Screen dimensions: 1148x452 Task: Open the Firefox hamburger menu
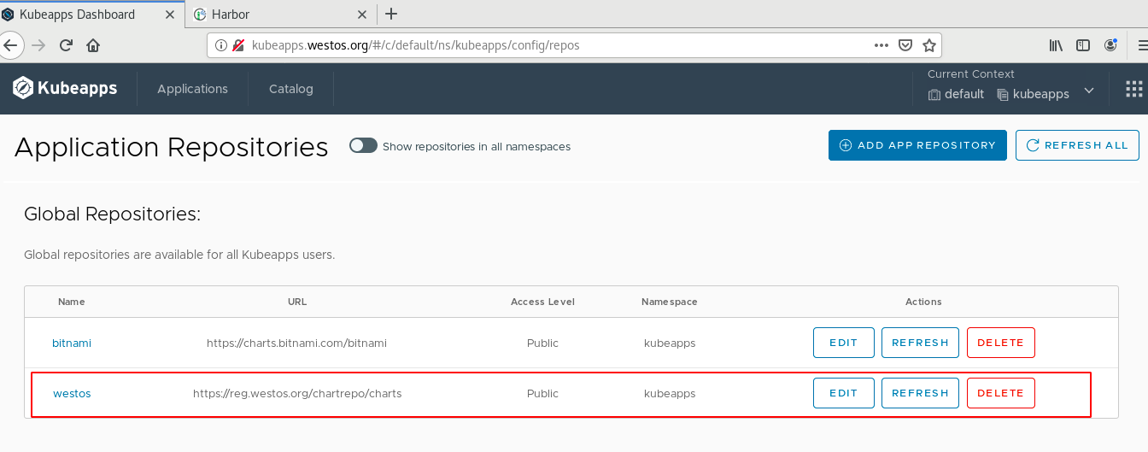(x=1142, y=45)
